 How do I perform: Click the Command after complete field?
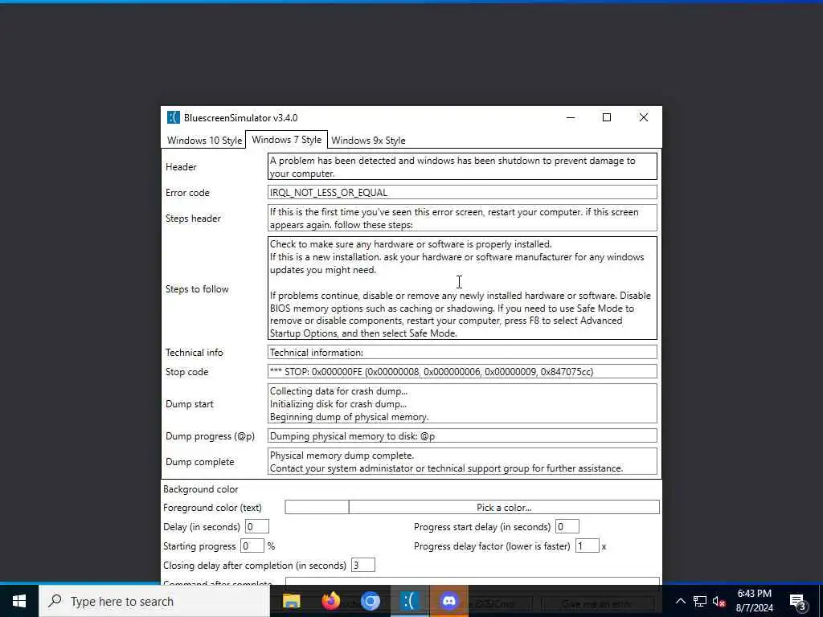[473, 581]
